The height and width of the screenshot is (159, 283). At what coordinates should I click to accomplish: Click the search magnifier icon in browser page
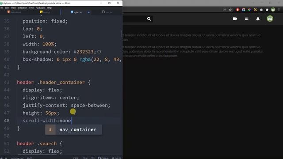(x=149, y=19)
